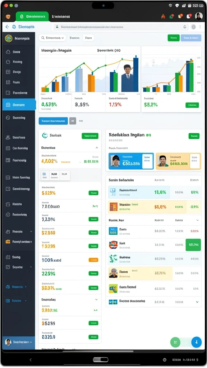Image resolution: width=207 pixels, height=368 pixels.
Task: Click the list-view icon below the 4,02% value
Action: [44, 175]
